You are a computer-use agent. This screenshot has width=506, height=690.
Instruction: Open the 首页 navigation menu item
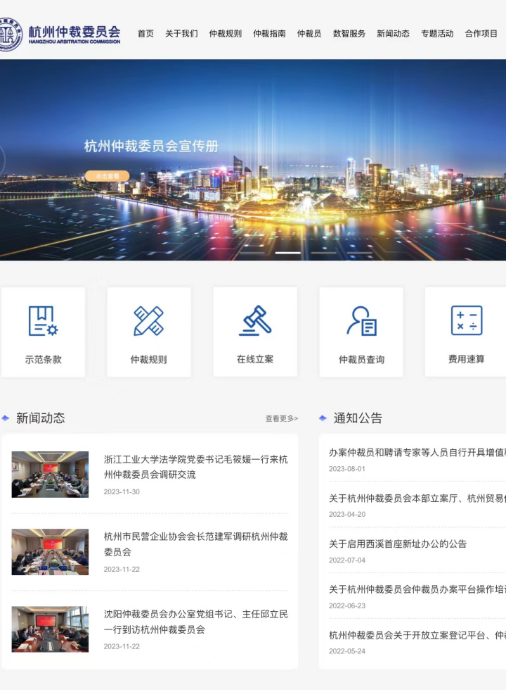145,34
